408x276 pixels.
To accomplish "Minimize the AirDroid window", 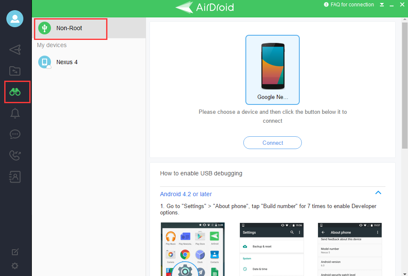I will point(391,5).
